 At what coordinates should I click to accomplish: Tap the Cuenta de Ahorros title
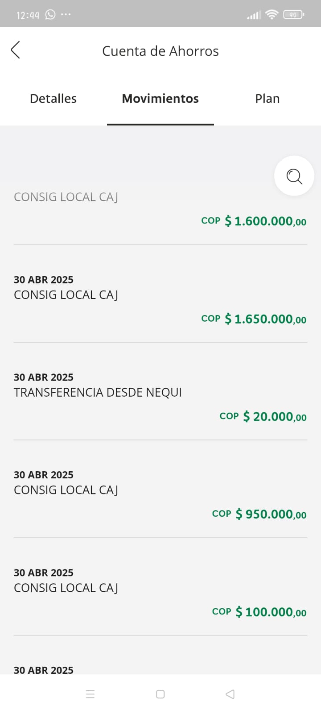160,51
